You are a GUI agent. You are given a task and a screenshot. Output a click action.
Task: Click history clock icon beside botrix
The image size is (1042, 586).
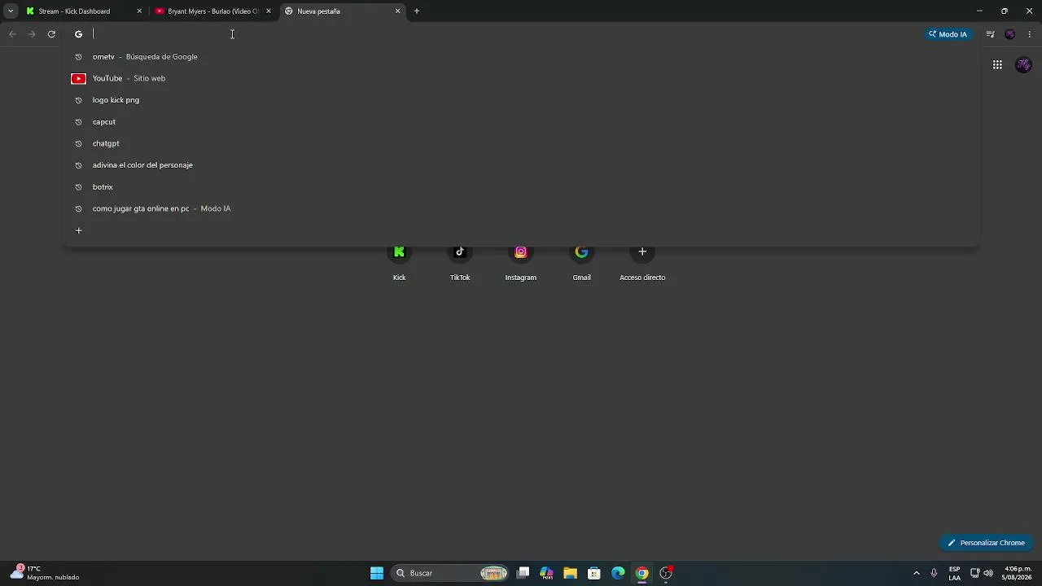[79, 187]
